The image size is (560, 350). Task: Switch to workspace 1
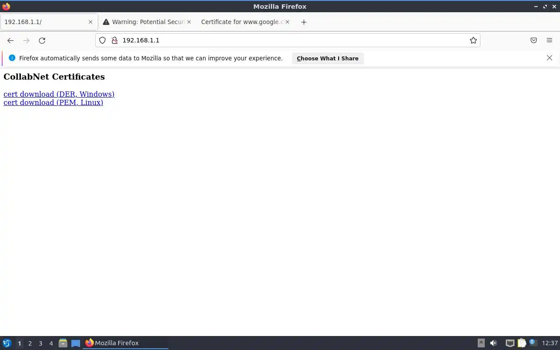19,343
